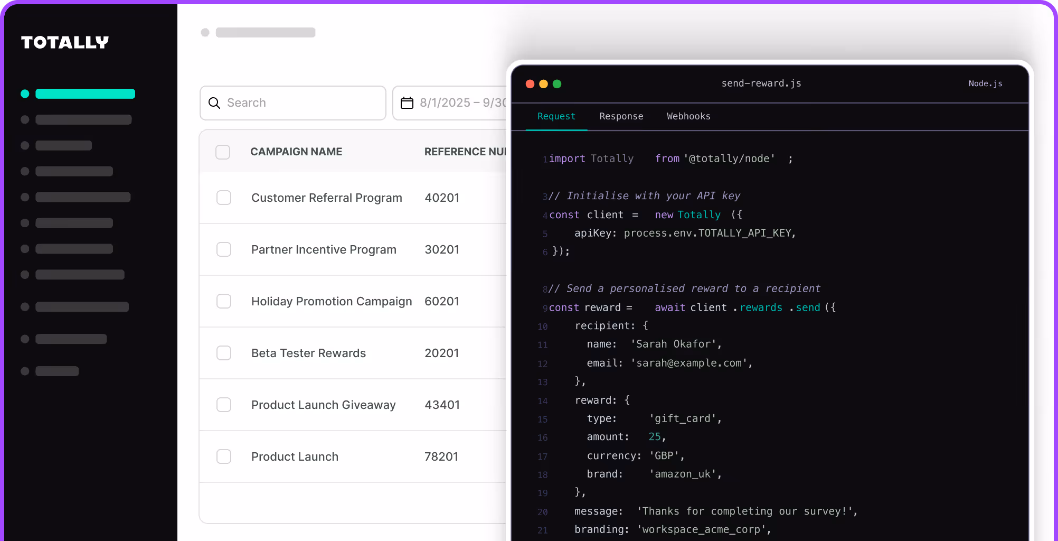Screen dimensions: 1058x541
Task: Check the Product Launch row checkbox (reference 78201)
Action: 224,456
